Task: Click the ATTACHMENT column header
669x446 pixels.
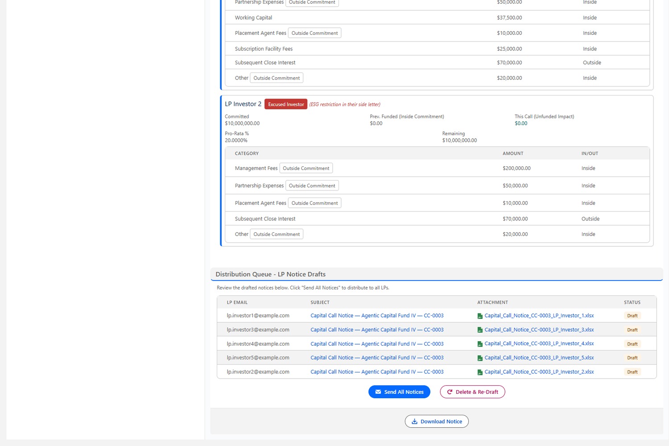Action: coord(492,302)
